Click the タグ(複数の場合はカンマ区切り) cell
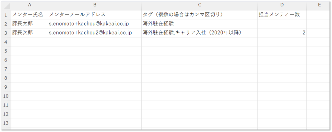The height and width of the screenshot is (132, 332). 199,15
